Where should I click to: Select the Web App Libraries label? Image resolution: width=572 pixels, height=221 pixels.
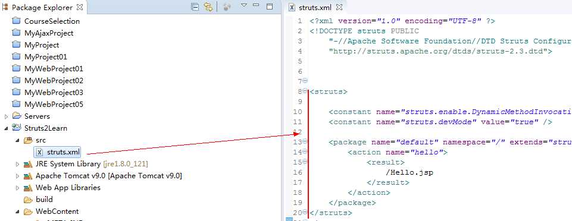[x=68, y=188]
